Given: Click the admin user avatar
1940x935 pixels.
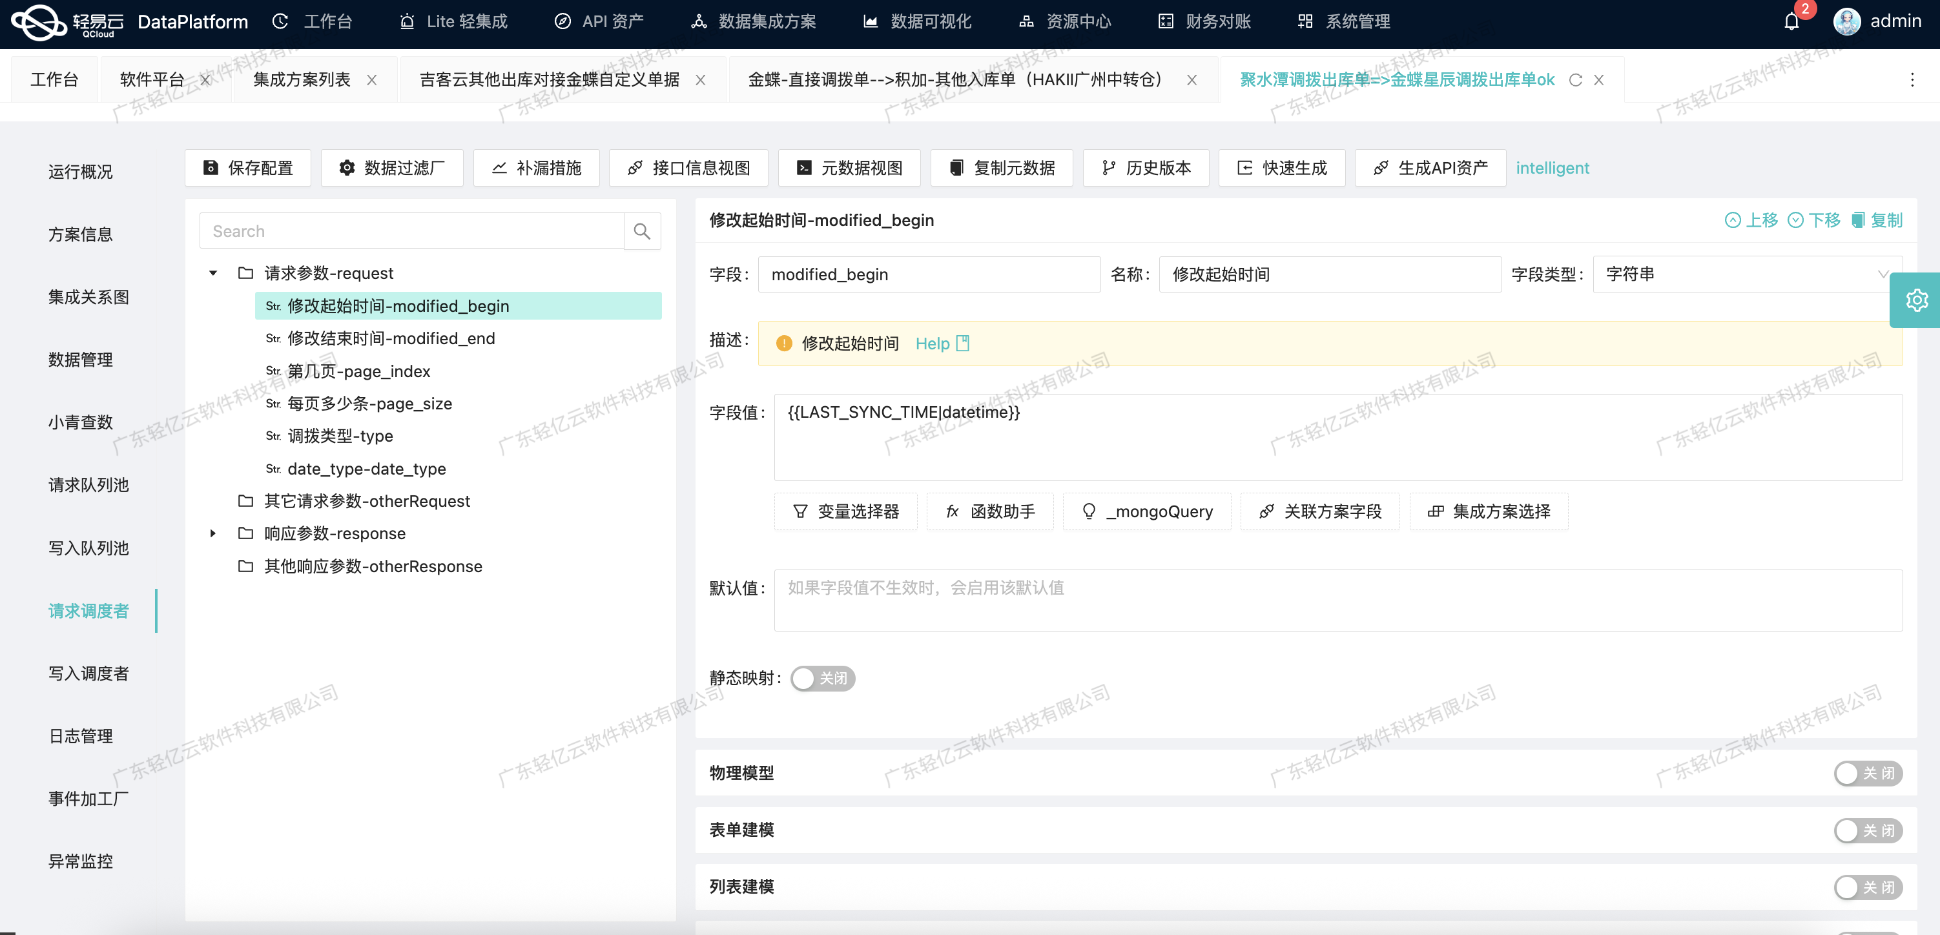Looking at the screenshot, I should [1846, 21].
